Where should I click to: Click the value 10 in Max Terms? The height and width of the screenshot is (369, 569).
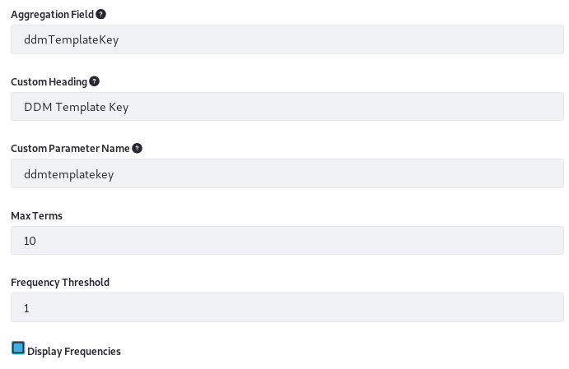pos(30,241)
